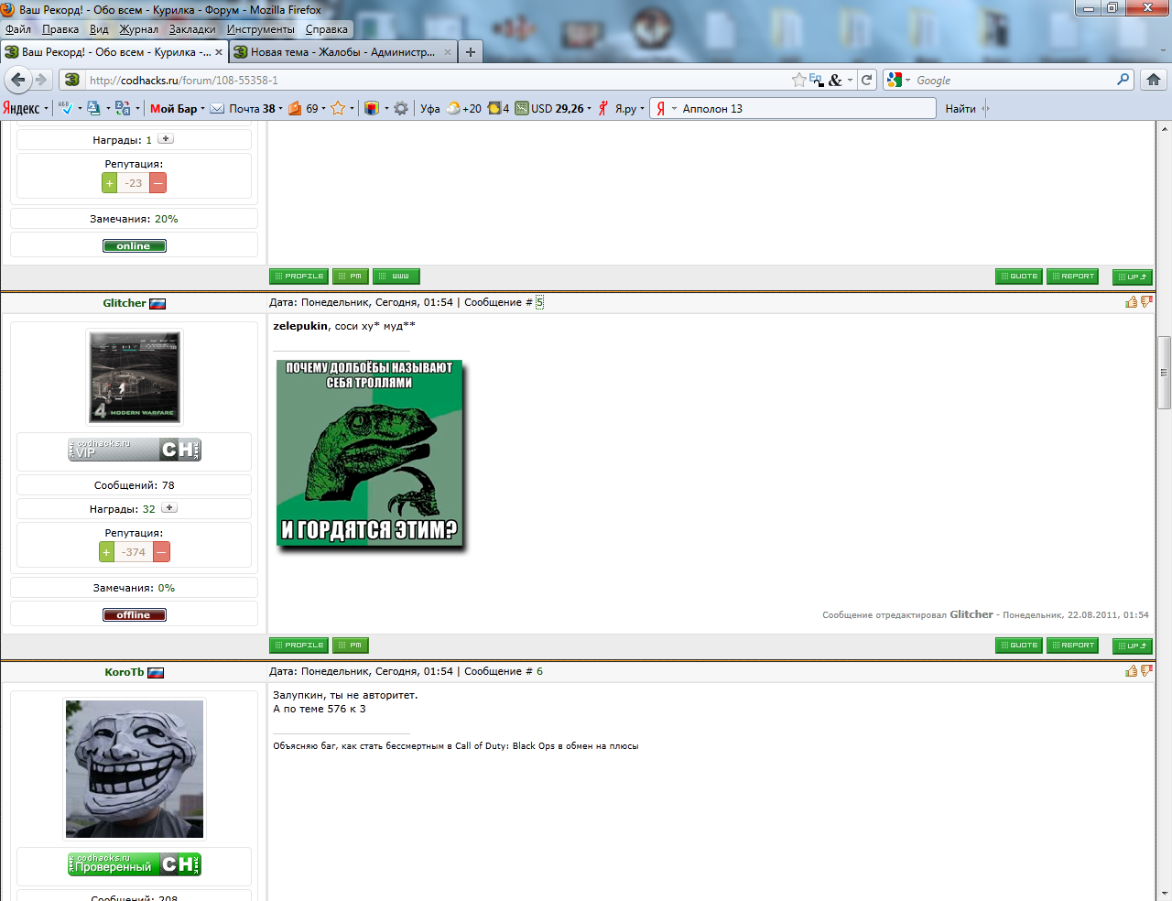Click REPORT on Glitcher's message
1172x901 pixels.
pyautogui.click(x=1072, y=646)
